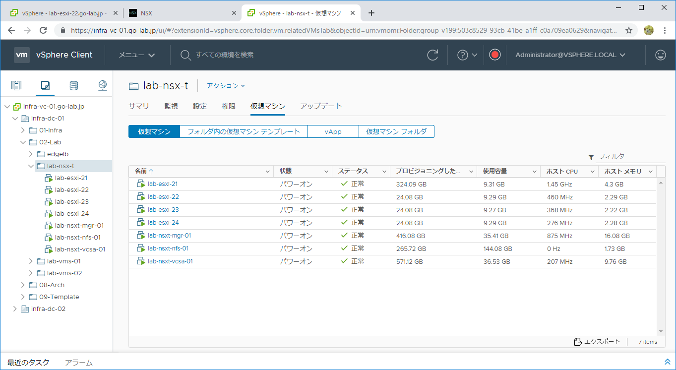This screenshot has height=370, width=676.
Task: Open a new browser tab
Action: tap(371, 13)
